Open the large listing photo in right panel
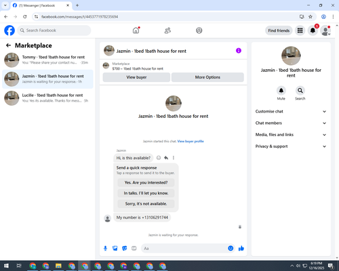339x271 pixels. pos(291,56)
